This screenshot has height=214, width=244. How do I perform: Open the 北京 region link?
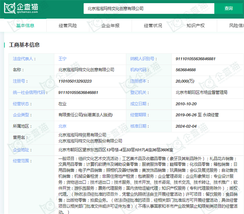pyautogui.click(x=62, y=126)
